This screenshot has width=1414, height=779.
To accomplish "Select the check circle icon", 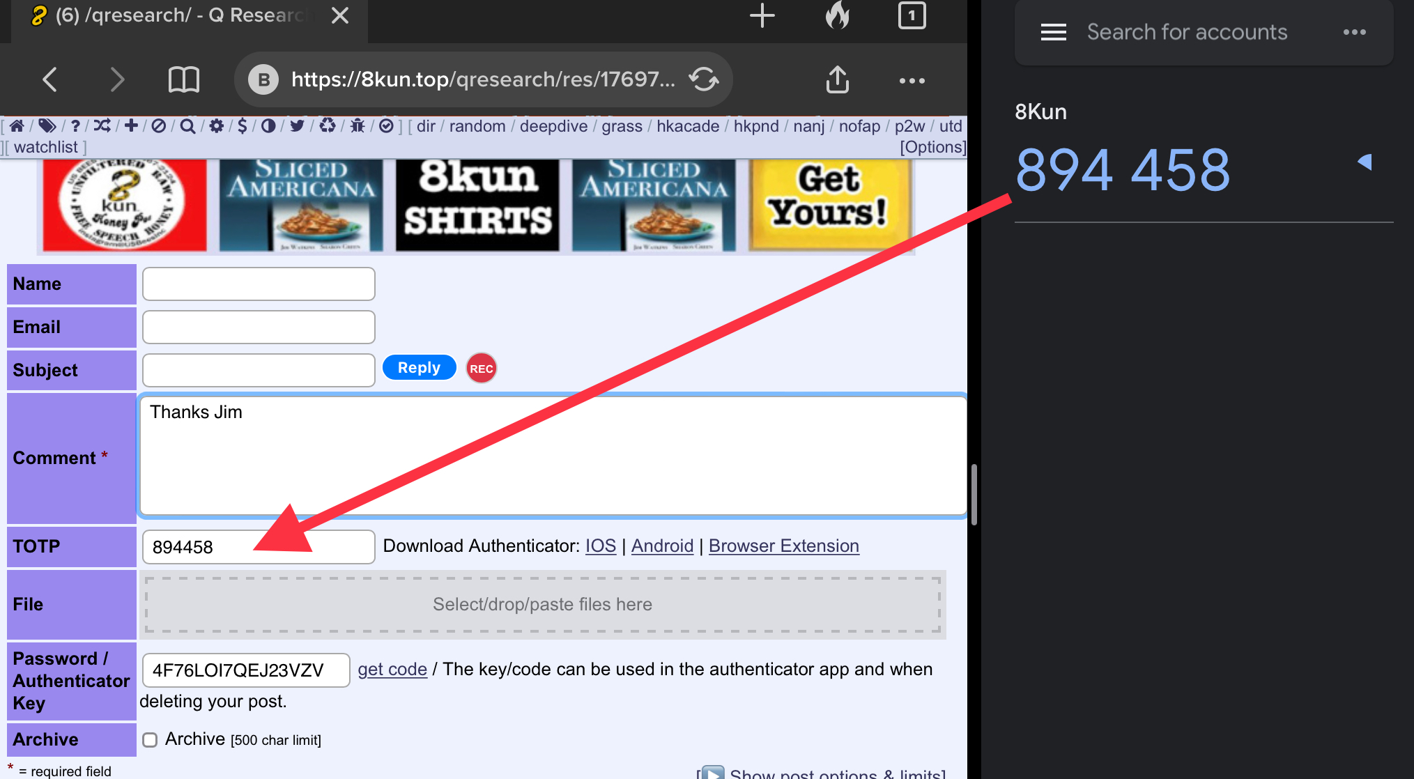I will tap(386, 126).
